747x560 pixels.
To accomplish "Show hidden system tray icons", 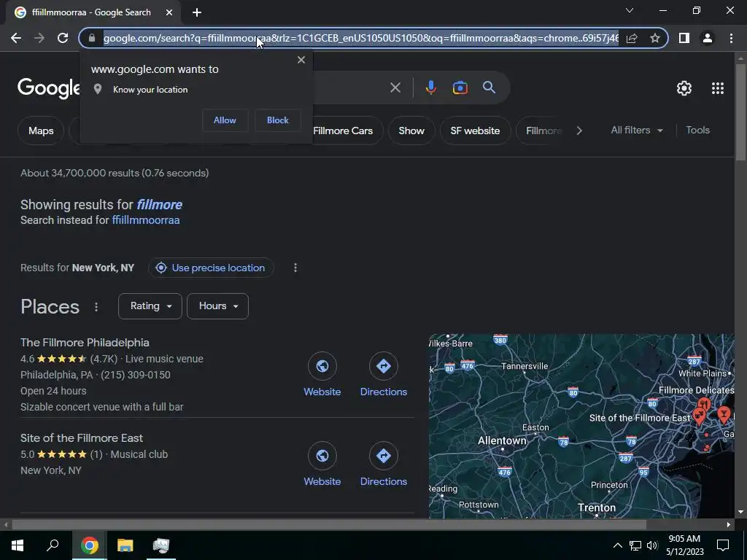I will point(617,545).
